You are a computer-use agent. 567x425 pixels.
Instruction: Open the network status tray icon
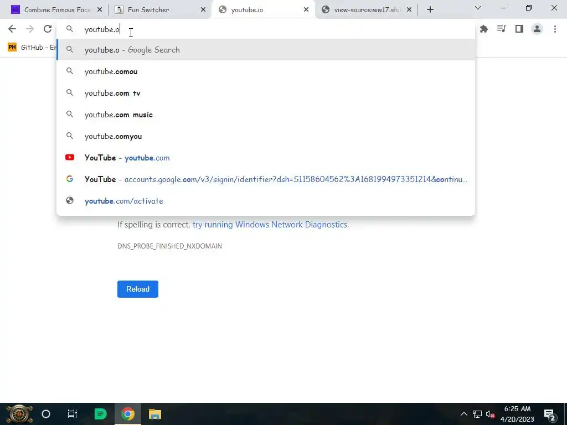[x=477, y=414]
